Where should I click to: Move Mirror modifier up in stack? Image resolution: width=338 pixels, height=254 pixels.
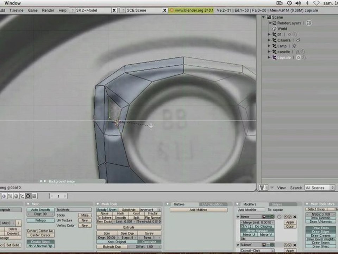286,217
